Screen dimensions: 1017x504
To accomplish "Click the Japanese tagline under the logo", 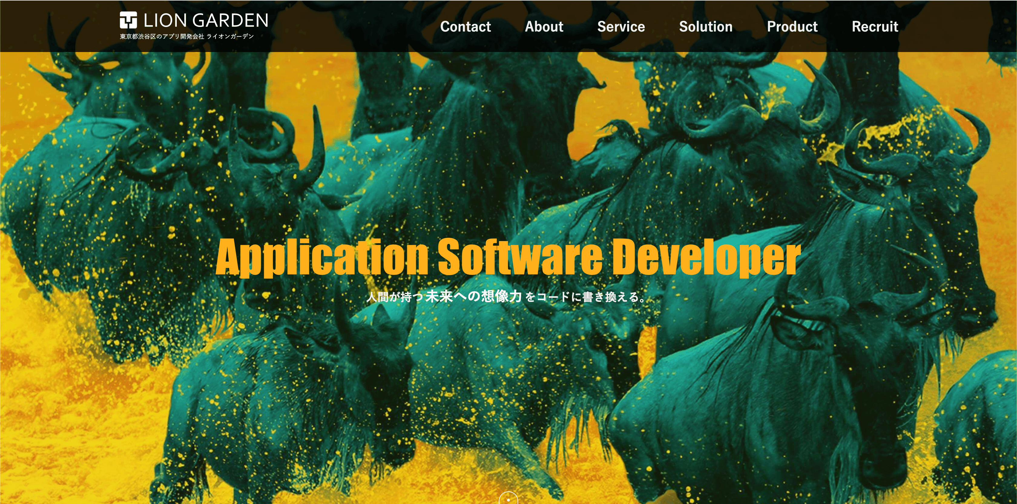I will [187, 37].
